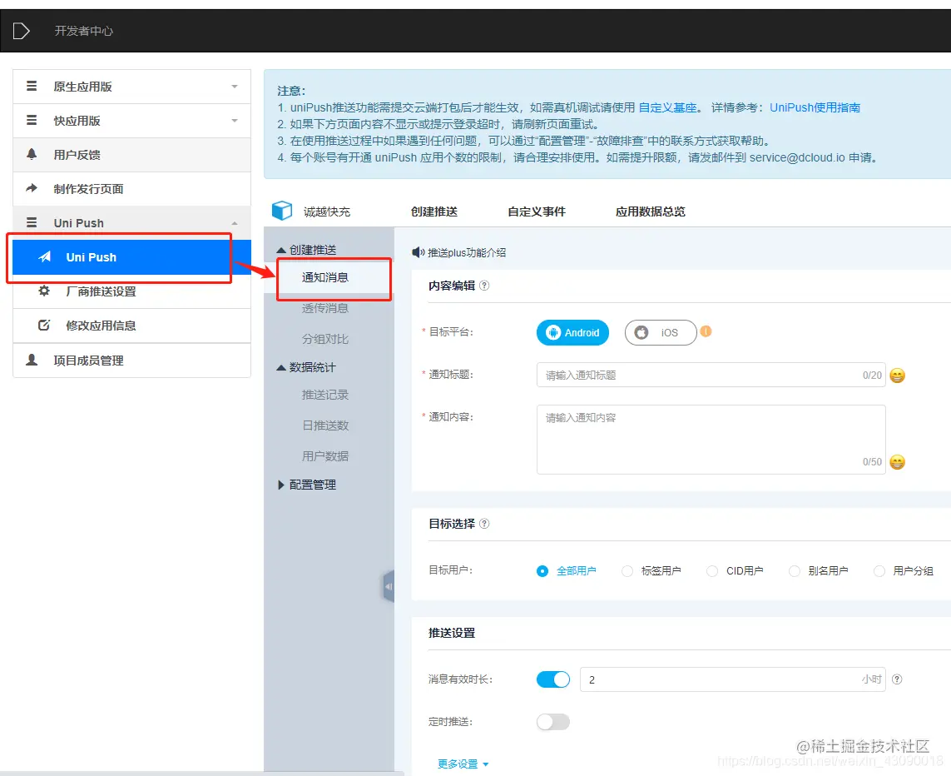The height and width of the screenshot is (776, 951).
Task: Select the 标签用户 radio option
Action: [627, 571]
